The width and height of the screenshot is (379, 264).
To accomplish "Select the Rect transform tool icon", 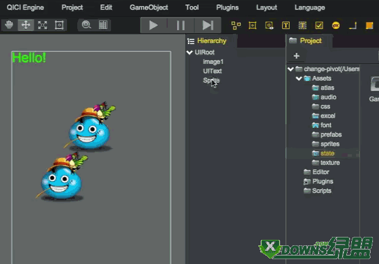I will point(59,25).
